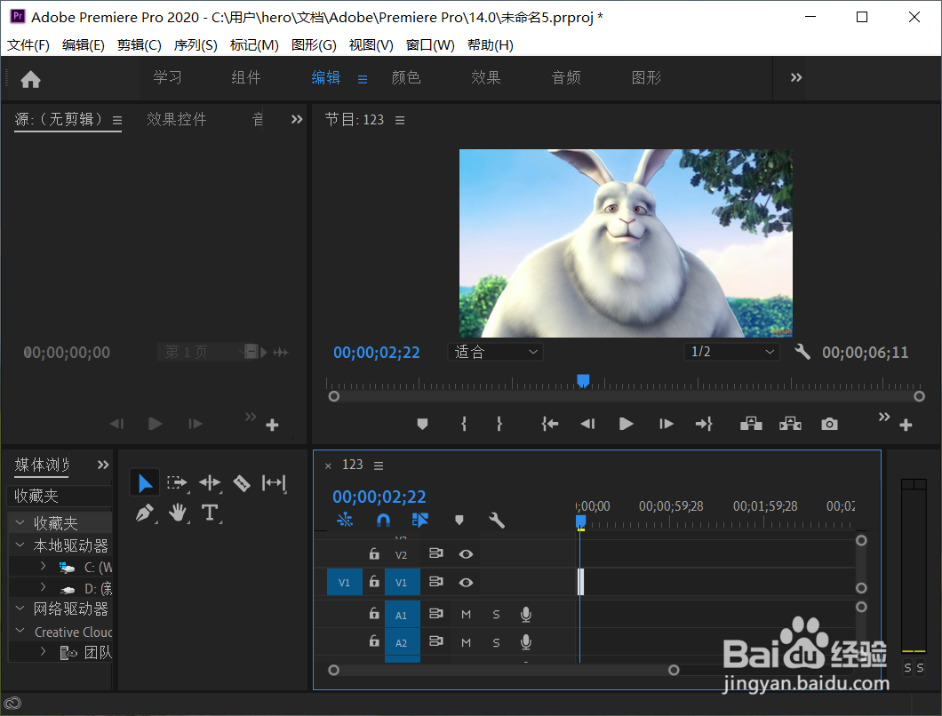Select the Pen tool
This screenshot has width=942, height=716.
pyautogui.click(x=145, y=513)
